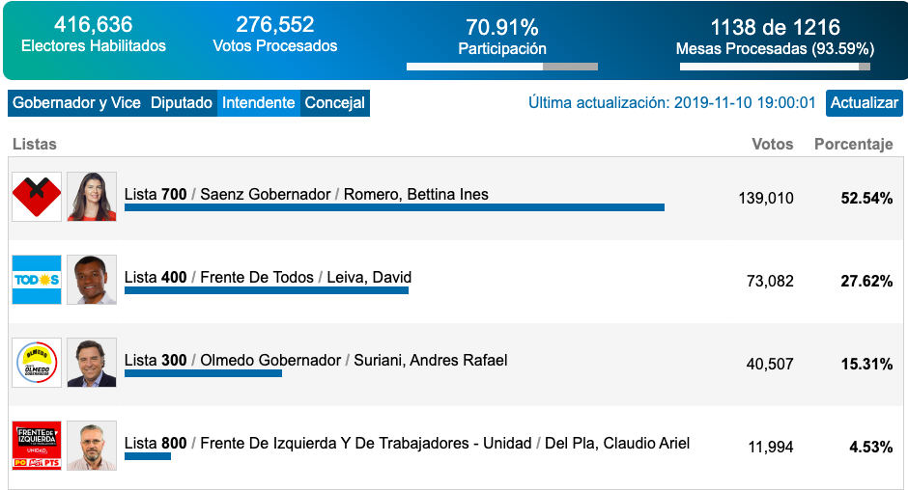Click Andres Rafael Suriani's candidate photo
908x490 pixels.
pos(92,363)
